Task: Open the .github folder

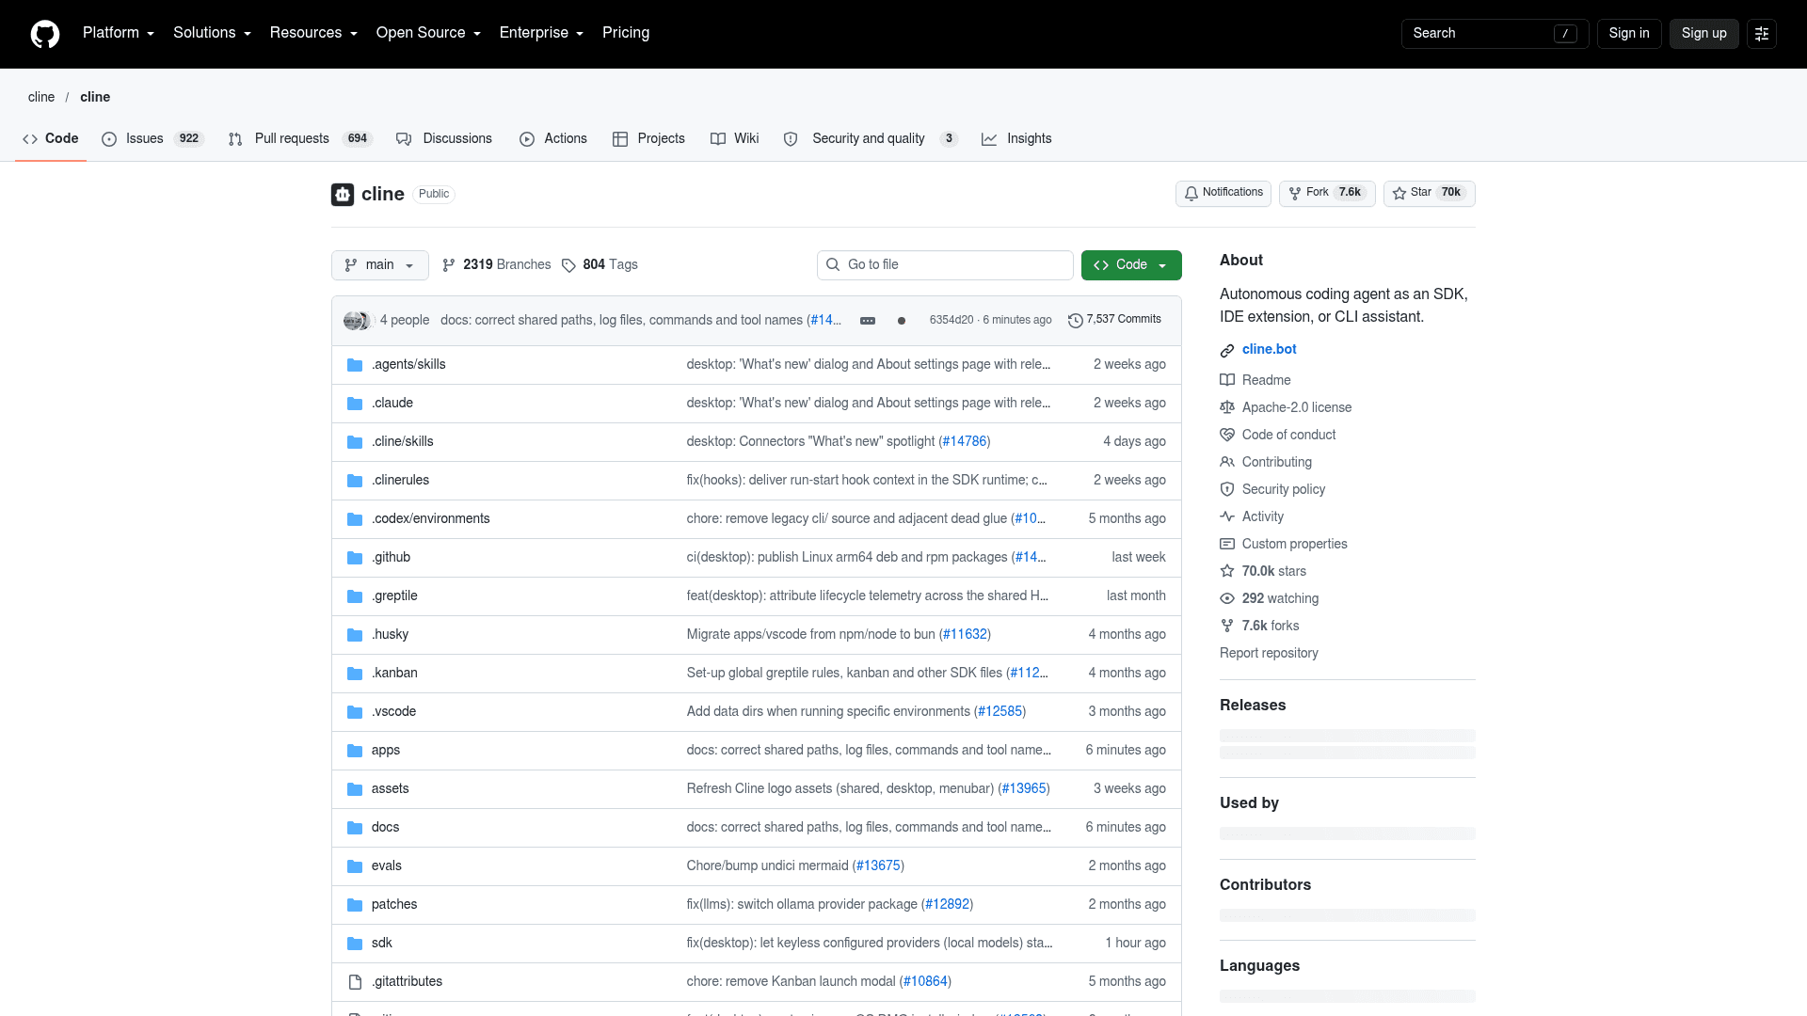Action: point(391,558)
